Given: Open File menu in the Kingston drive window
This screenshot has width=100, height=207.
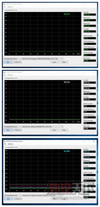Looking at the screenshot, I should pyautogui.click(x=5, y=7).
